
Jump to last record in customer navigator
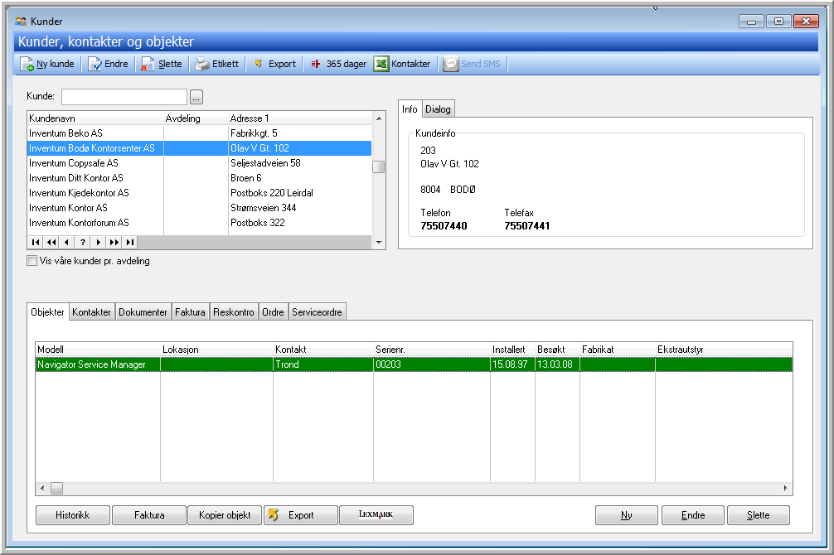coord(130,243)
